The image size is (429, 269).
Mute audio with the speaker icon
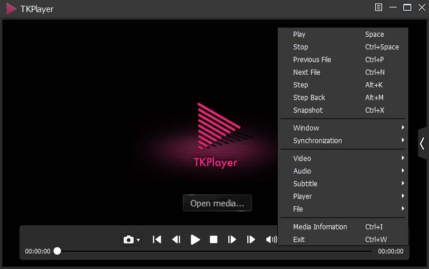tap(271, 240)
